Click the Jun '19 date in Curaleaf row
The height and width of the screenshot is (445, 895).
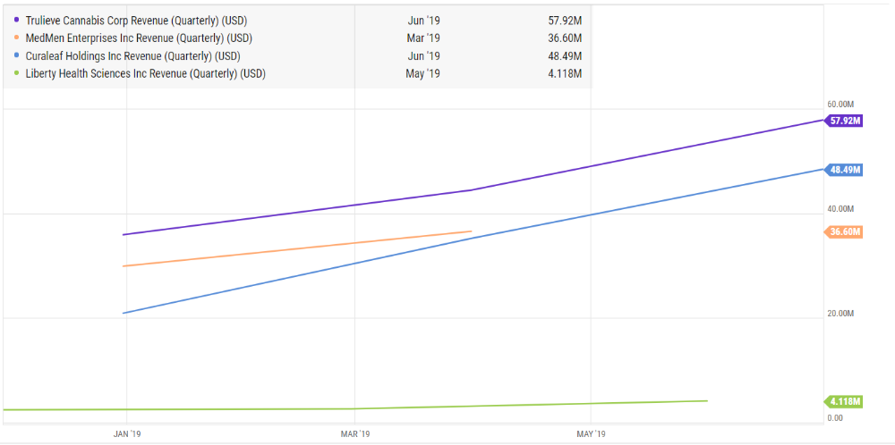(x=426, y=55)
